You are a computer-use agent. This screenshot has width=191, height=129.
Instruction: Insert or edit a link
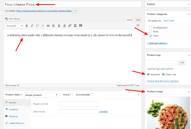click(70, 26)
